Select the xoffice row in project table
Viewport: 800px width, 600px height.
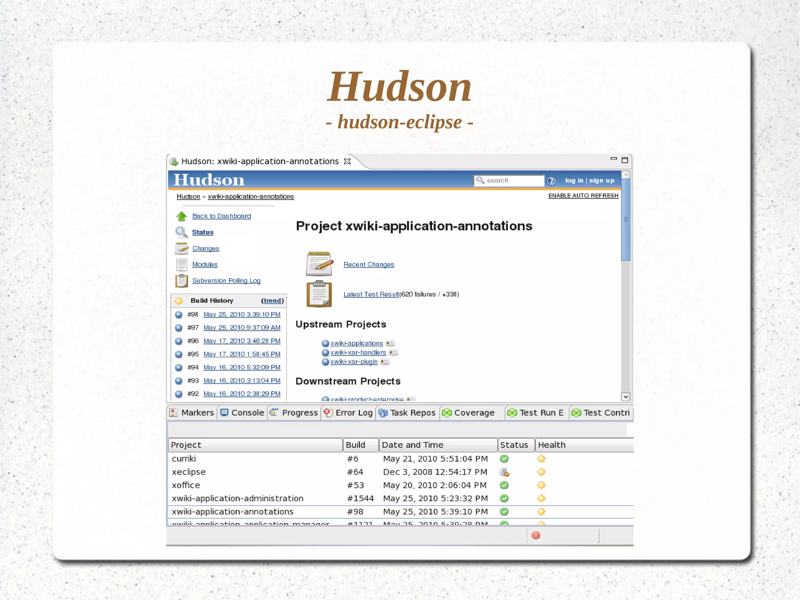click(x=186, y=485)
